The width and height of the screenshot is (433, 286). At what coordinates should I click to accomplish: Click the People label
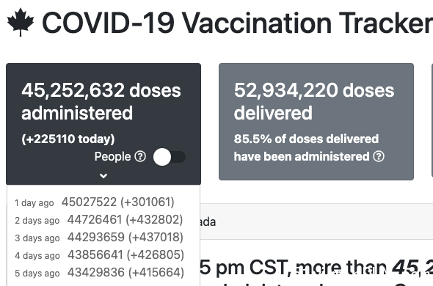tap(113, 156)
